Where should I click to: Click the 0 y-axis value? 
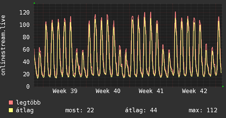point(28,86)
